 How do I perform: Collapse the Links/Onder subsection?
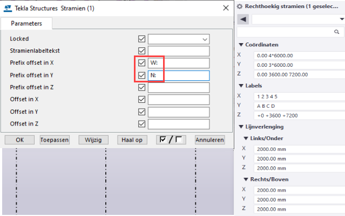(x=246, y=138)
